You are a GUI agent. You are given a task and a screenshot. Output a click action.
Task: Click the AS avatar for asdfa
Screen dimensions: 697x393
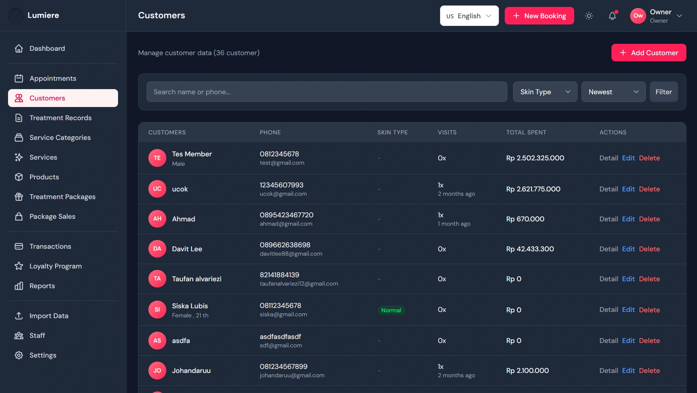(x=157, y=341)
